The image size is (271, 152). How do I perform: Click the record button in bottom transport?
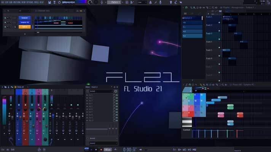101,149
